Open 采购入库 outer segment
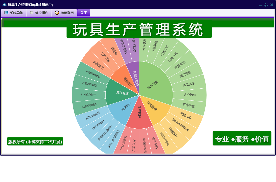The image size is (276, 182). [186, 116]
